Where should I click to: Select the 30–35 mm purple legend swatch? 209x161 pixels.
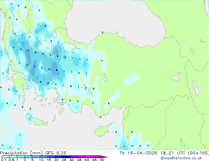coord(74,157)
